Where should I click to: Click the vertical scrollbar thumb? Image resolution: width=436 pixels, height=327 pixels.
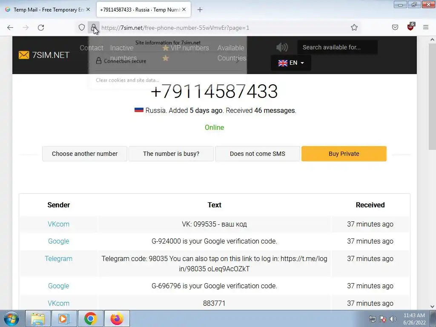point(432,98)
